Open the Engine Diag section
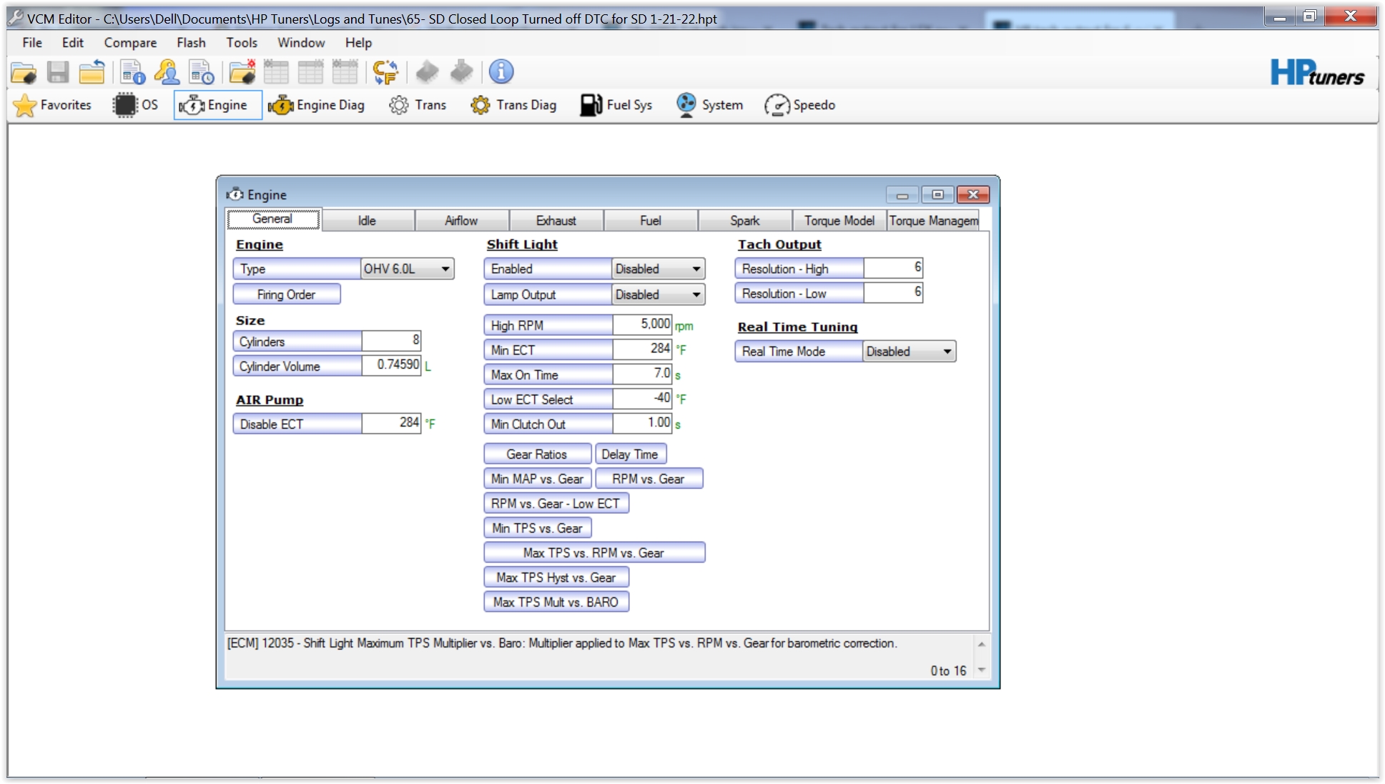Viewport: 1385px width, 784px height. [317, 105]
